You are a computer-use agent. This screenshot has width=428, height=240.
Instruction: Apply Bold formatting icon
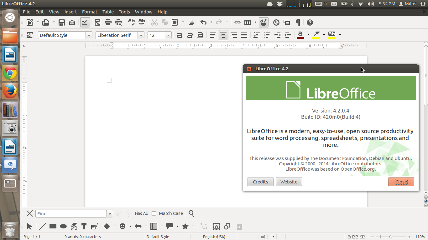point(179,35)
